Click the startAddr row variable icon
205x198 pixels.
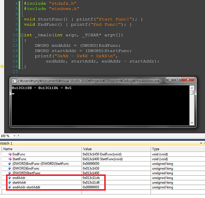point(9,182)
